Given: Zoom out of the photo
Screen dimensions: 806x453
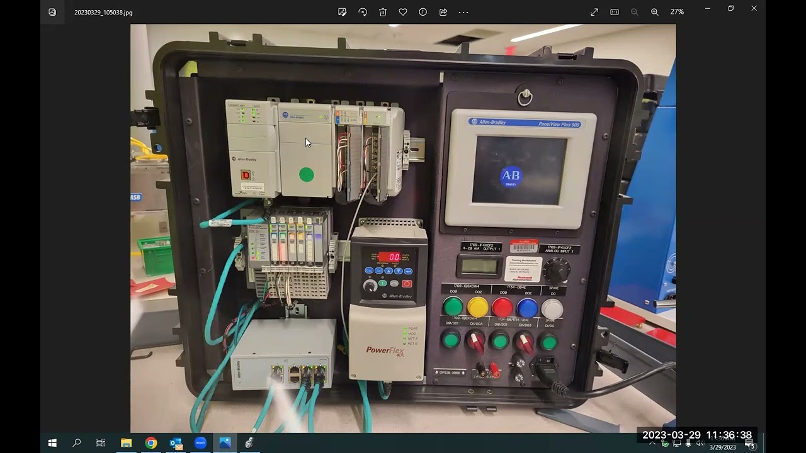Looking at the screenshot, I should click(x=634, y=12).
